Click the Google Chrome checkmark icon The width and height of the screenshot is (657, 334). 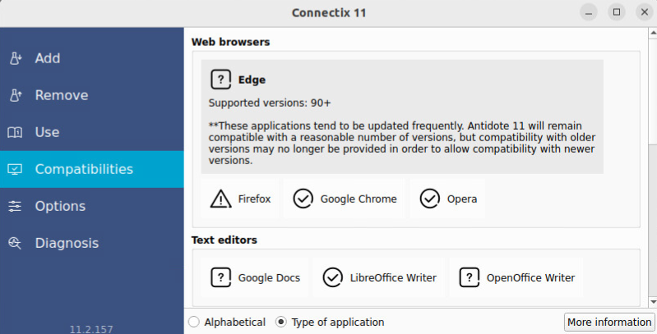(303, 199)
